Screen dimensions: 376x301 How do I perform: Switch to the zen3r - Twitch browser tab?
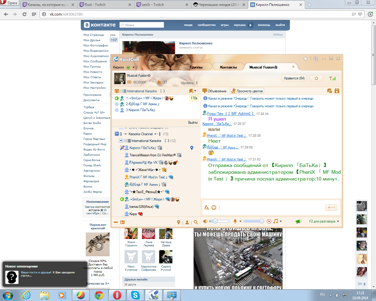tap(162, 5)
